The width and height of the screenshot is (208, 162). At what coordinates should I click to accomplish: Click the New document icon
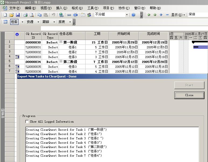tap(5, 15)
